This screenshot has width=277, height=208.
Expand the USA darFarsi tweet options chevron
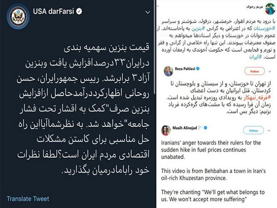[148, 12]
